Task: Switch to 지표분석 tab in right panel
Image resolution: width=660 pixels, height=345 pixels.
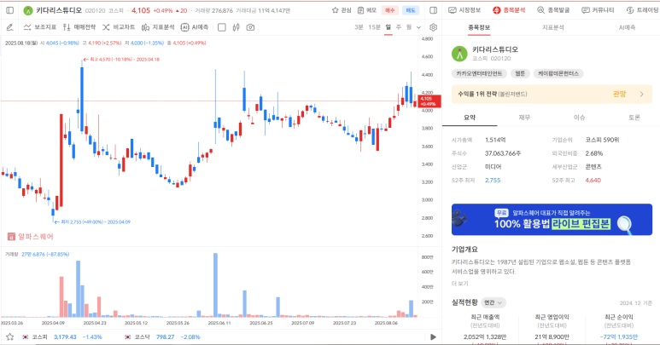Action: tap(552, 27)
